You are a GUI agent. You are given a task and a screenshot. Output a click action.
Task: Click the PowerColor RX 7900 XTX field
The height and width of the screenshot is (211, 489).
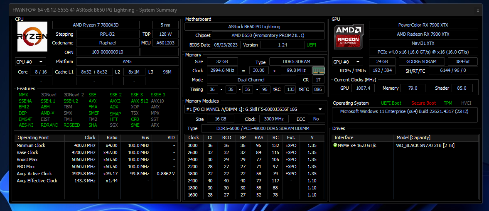(x=423, y=25)
